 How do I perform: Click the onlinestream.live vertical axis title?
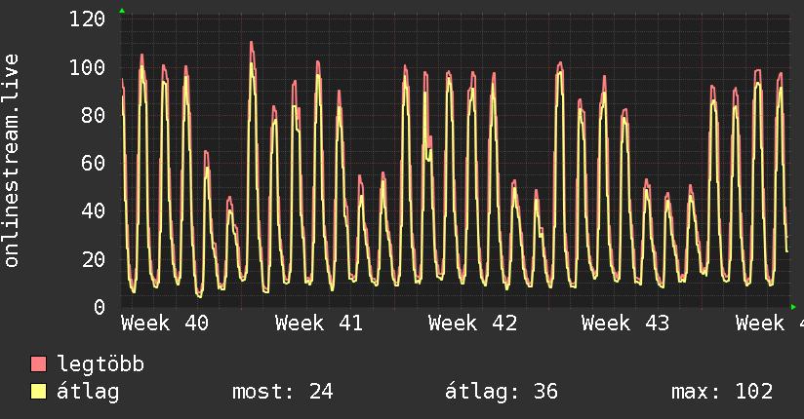12,161
